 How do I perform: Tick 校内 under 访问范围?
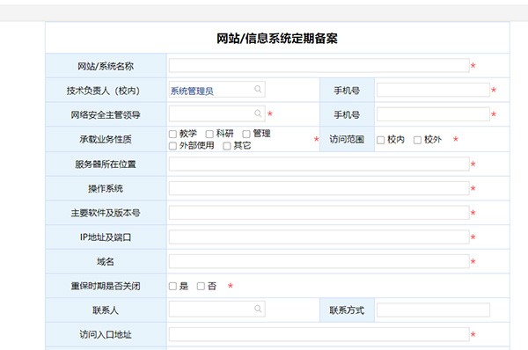tap(380, 140)
